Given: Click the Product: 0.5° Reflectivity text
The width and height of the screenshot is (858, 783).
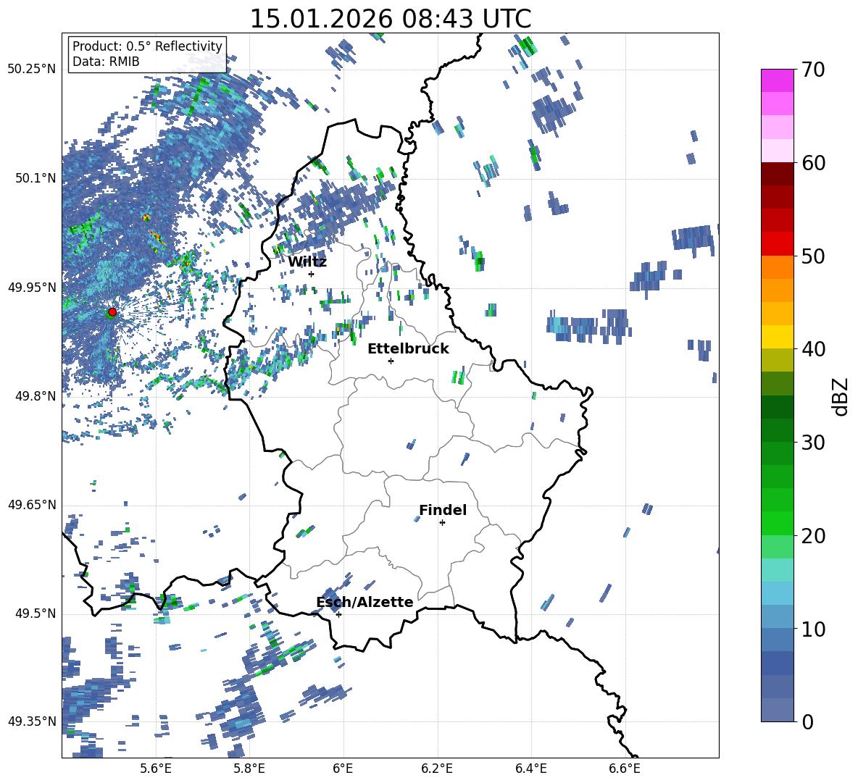Looking at the screenshot, I should coord(147,46).
